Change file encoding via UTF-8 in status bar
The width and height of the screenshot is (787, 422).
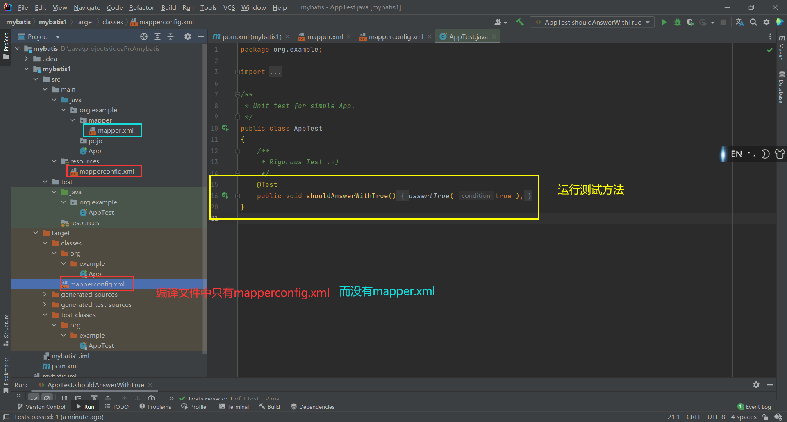click(716, 417)
